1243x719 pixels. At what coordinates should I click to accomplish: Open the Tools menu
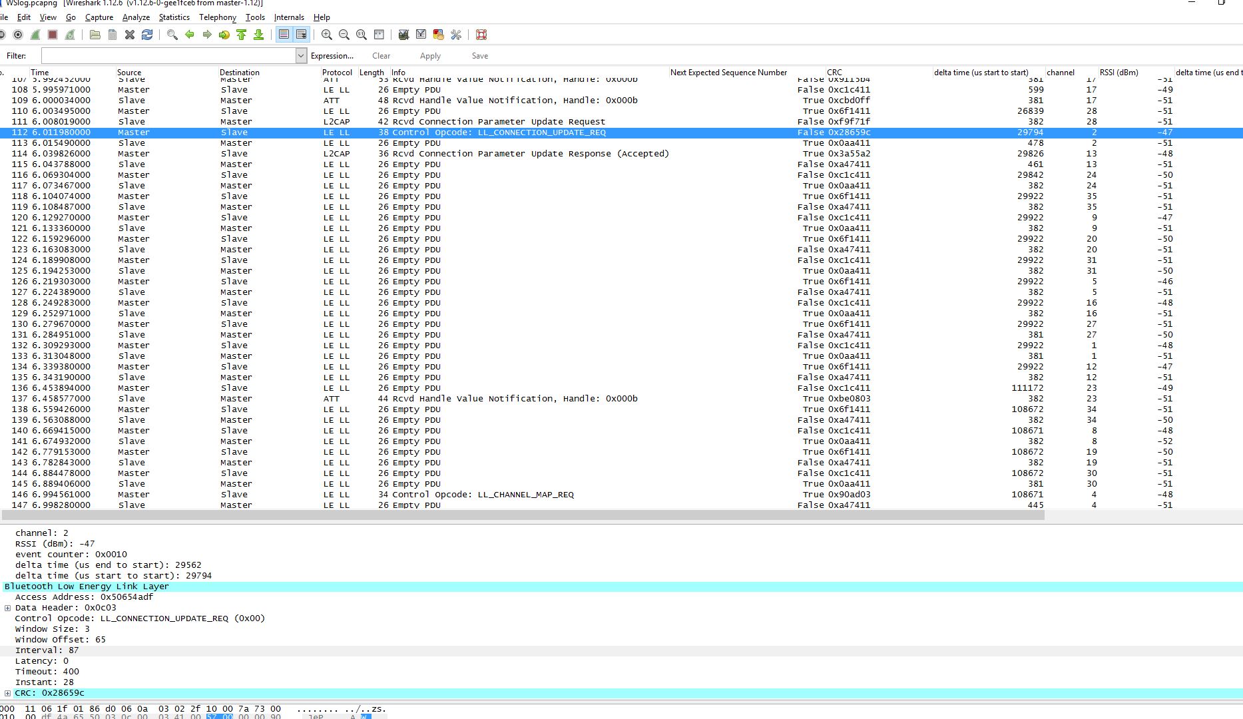(x=255, y=17)
